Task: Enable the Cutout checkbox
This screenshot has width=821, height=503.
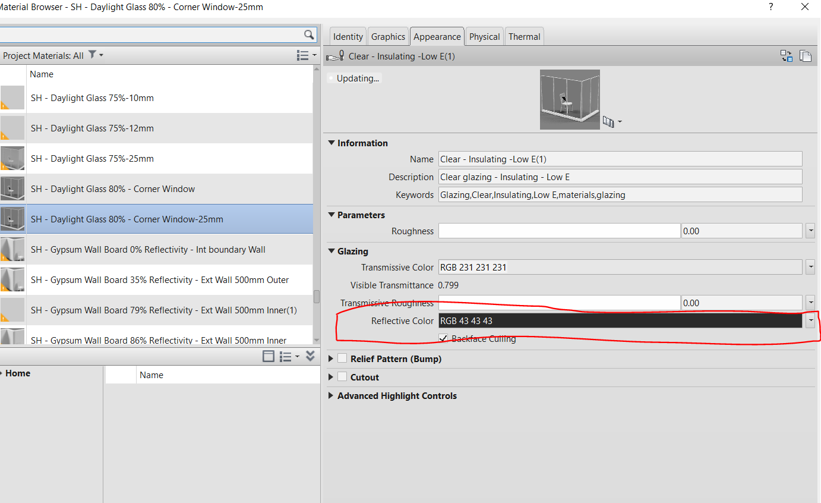Action: [342, 377]
